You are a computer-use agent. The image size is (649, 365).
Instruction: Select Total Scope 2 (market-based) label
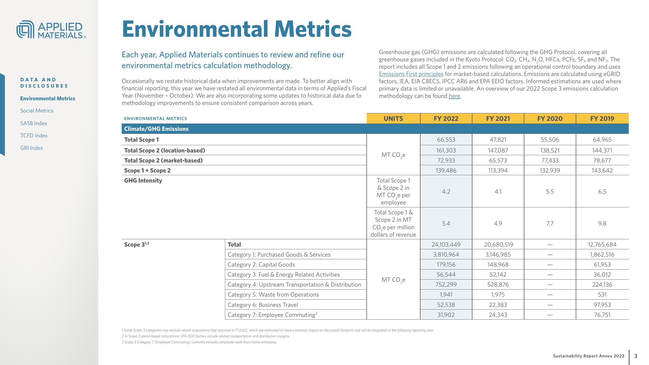163,160
